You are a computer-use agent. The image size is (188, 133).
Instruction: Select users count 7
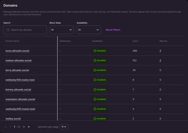coord(133,90)
